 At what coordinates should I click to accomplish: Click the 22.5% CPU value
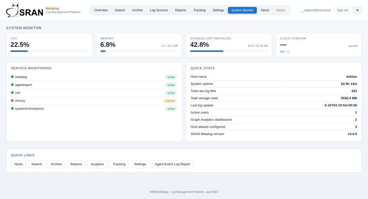pyautogui.click(x=20, y=45)
